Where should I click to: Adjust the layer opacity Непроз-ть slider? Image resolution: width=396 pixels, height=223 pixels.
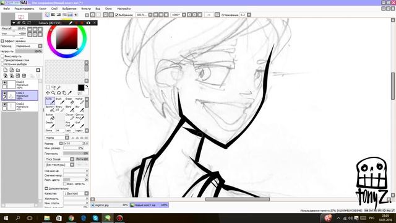(28, 51)
